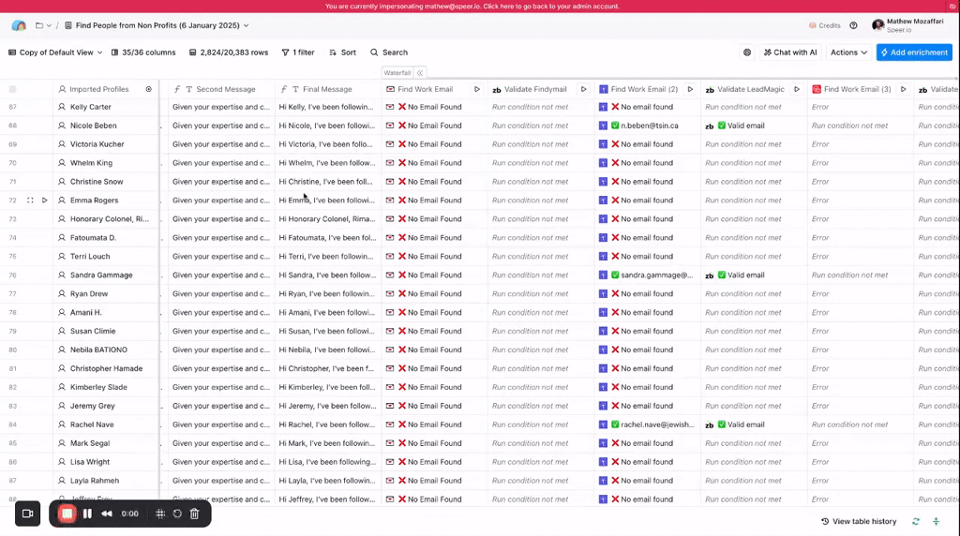
Task: Click the Search field in toolbar
Action: (x=389, y=52)
